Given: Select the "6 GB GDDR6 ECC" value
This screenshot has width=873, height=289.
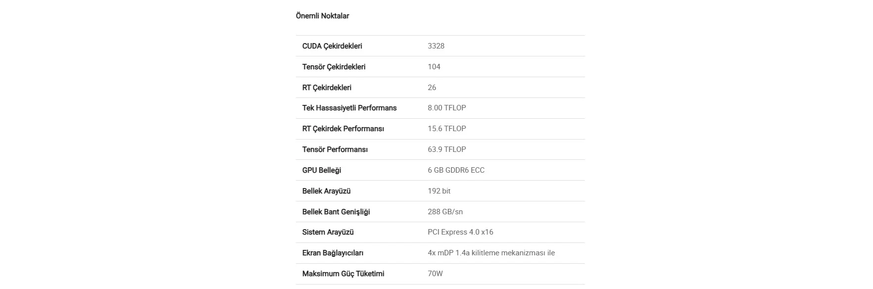Looking at the screenshot, I should (456, 170).
